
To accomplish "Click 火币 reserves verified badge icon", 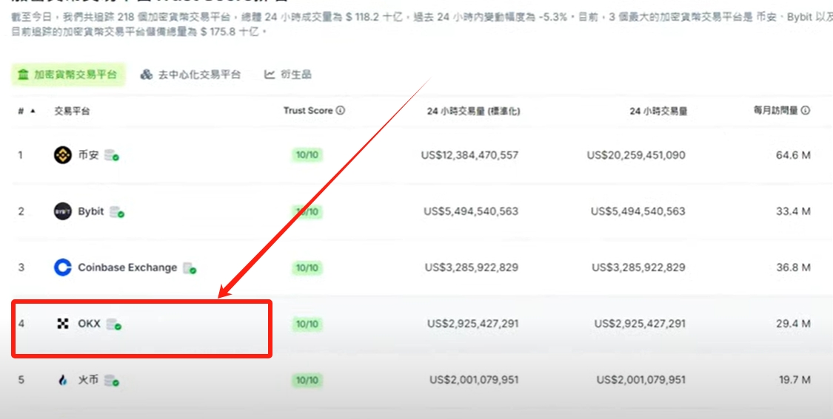I will [112, 381].
